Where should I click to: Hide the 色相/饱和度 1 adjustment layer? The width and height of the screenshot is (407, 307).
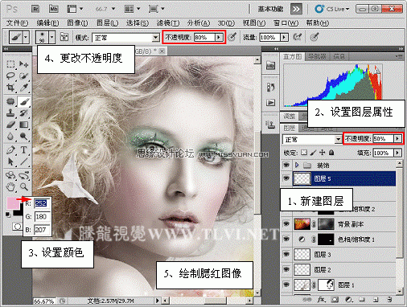pyautogui.click(x=286, y=239)
